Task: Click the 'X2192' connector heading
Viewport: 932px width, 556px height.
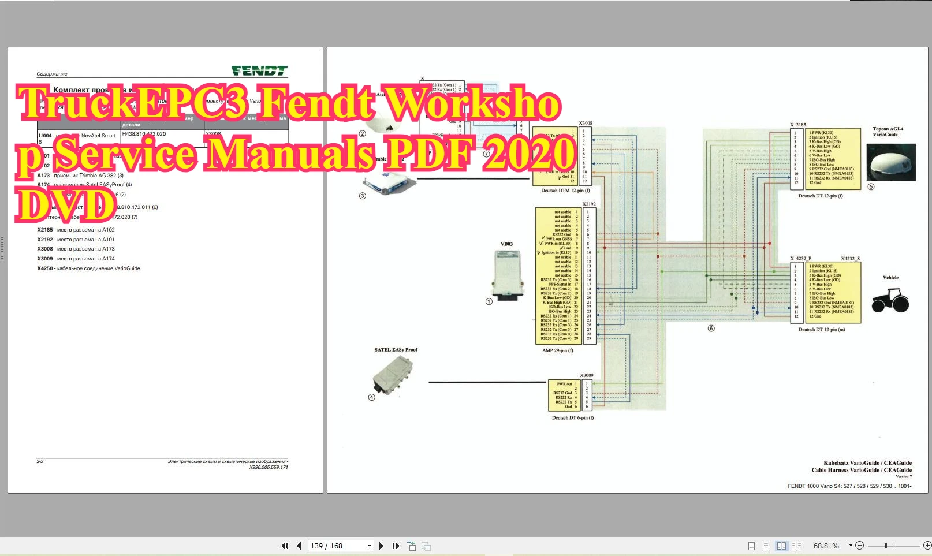Action: pos(589,204)
